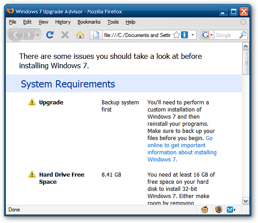Click the Reload page icon
Viewport: 258px width, 223px height.
50,35
